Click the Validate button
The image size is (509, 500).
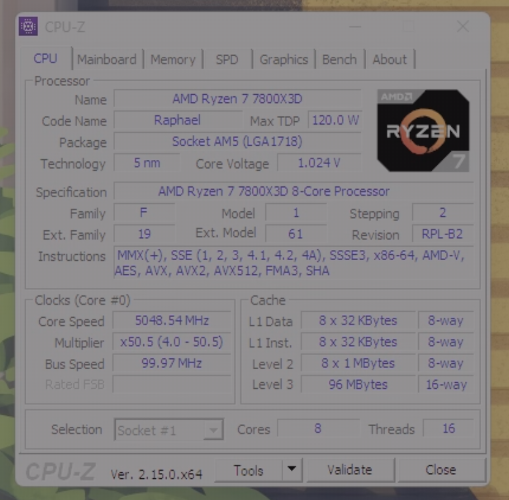pyautogui.click(x=350, y=470)
